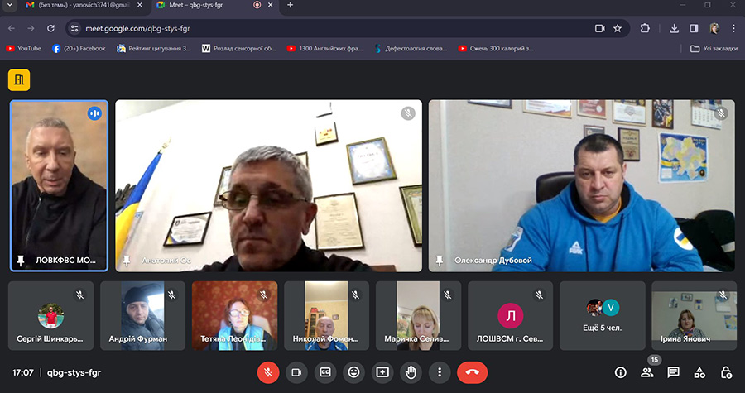Close the Meet browser tab
745x393 pixels.
271,5
